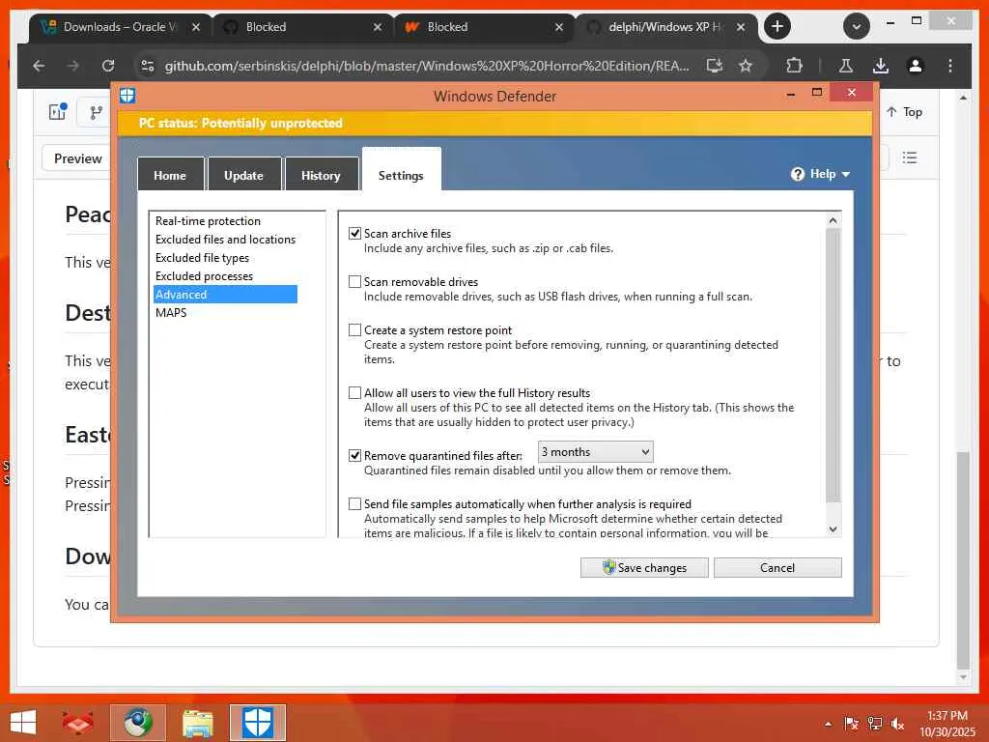Switch to the first Blocked browser tab

click(301, 27)
